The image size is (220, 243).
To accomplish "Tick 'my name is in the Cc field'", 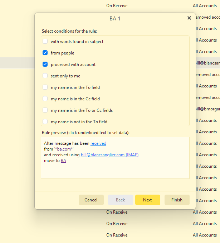I will coord(45,99).
